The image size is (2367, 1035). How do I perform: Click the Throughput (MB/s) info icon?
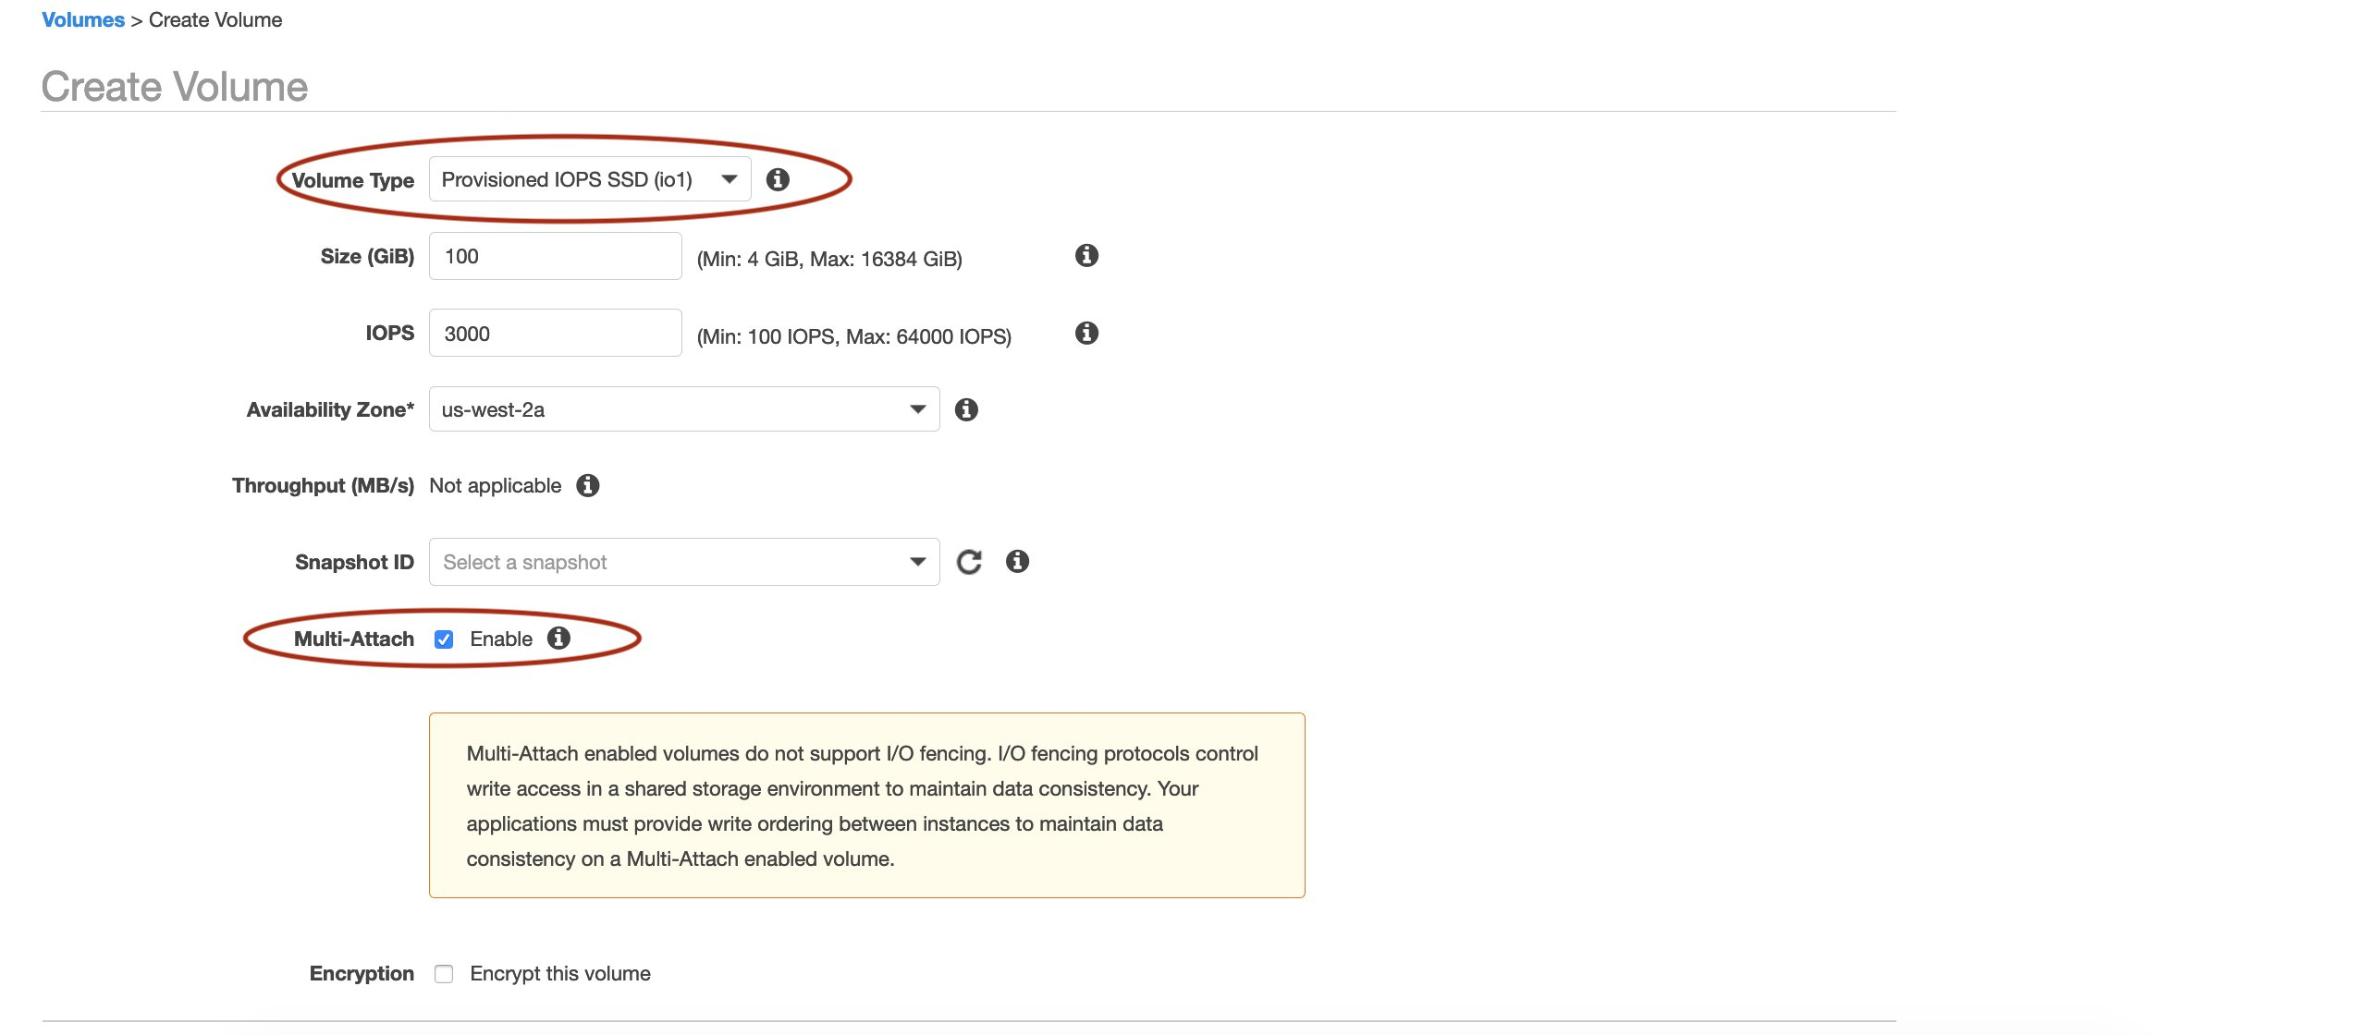pyautogui.click(x=589, y=484)
